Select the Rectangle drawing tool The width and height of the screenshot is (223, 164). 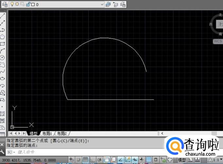[x=3, y=44]
